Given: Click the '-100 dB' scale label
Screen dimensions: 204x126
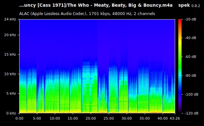Looking at the screenshot, I should coord(191,94).
